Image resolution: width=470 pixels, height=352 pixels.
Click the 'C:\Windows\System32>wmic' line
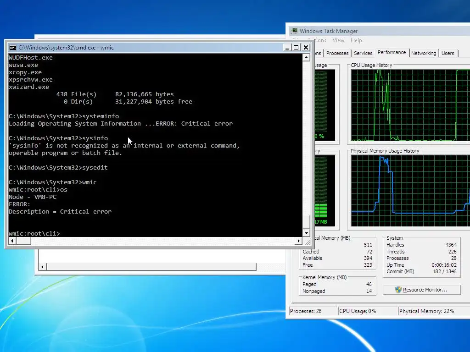(x=52, y=182)
